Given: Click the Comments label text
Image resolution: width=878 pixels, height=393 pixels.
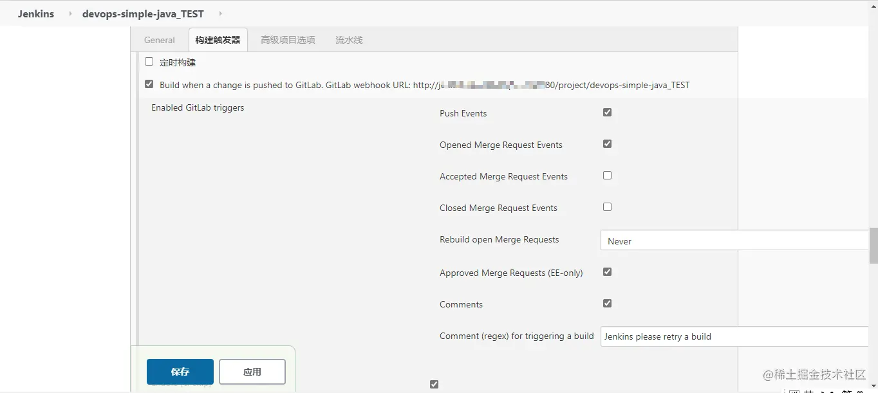Looking at the screenshot, I should click(461, 304).
